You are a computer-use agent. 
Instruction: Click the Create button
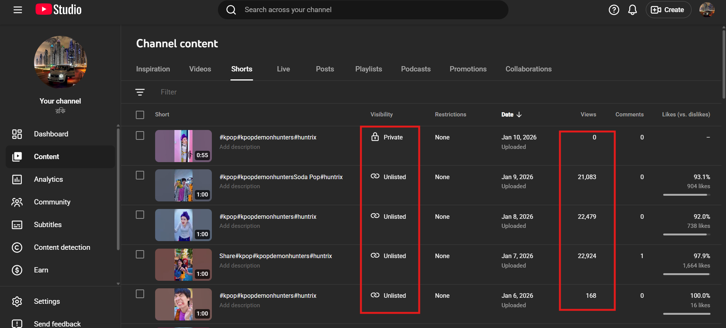coord(668,10)
